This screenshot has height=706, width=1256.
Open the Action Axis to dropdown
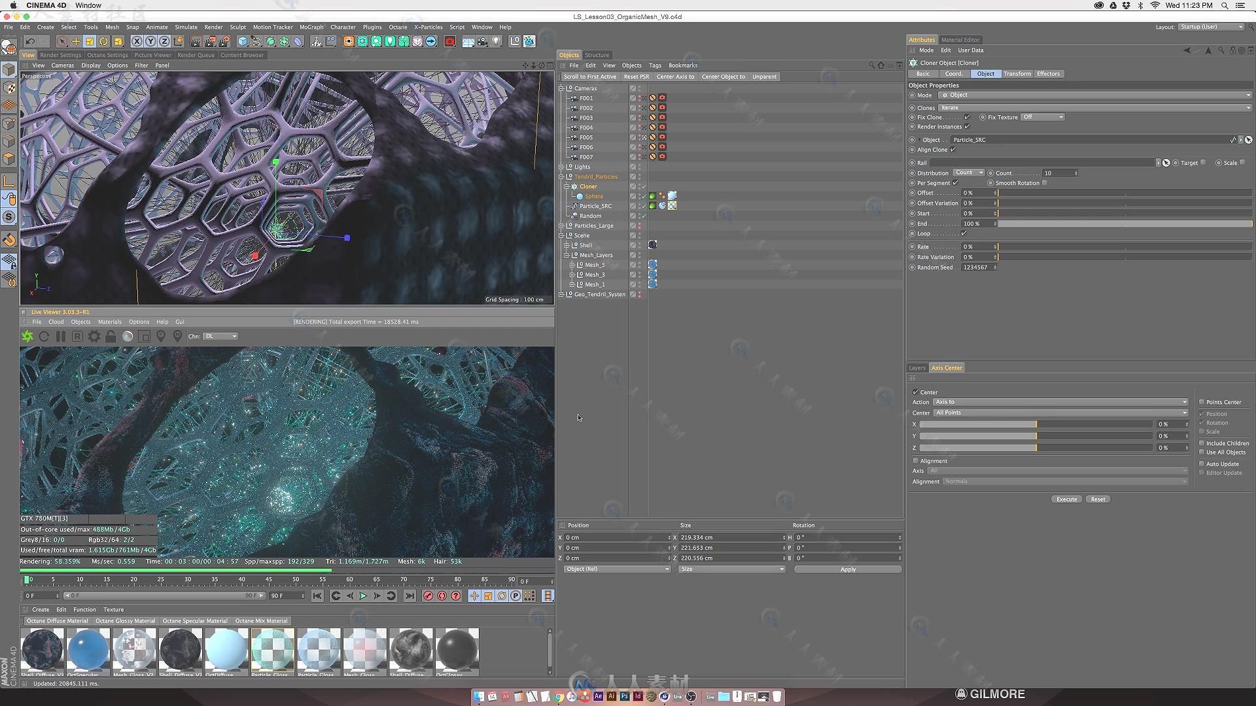coord(1060,402)
